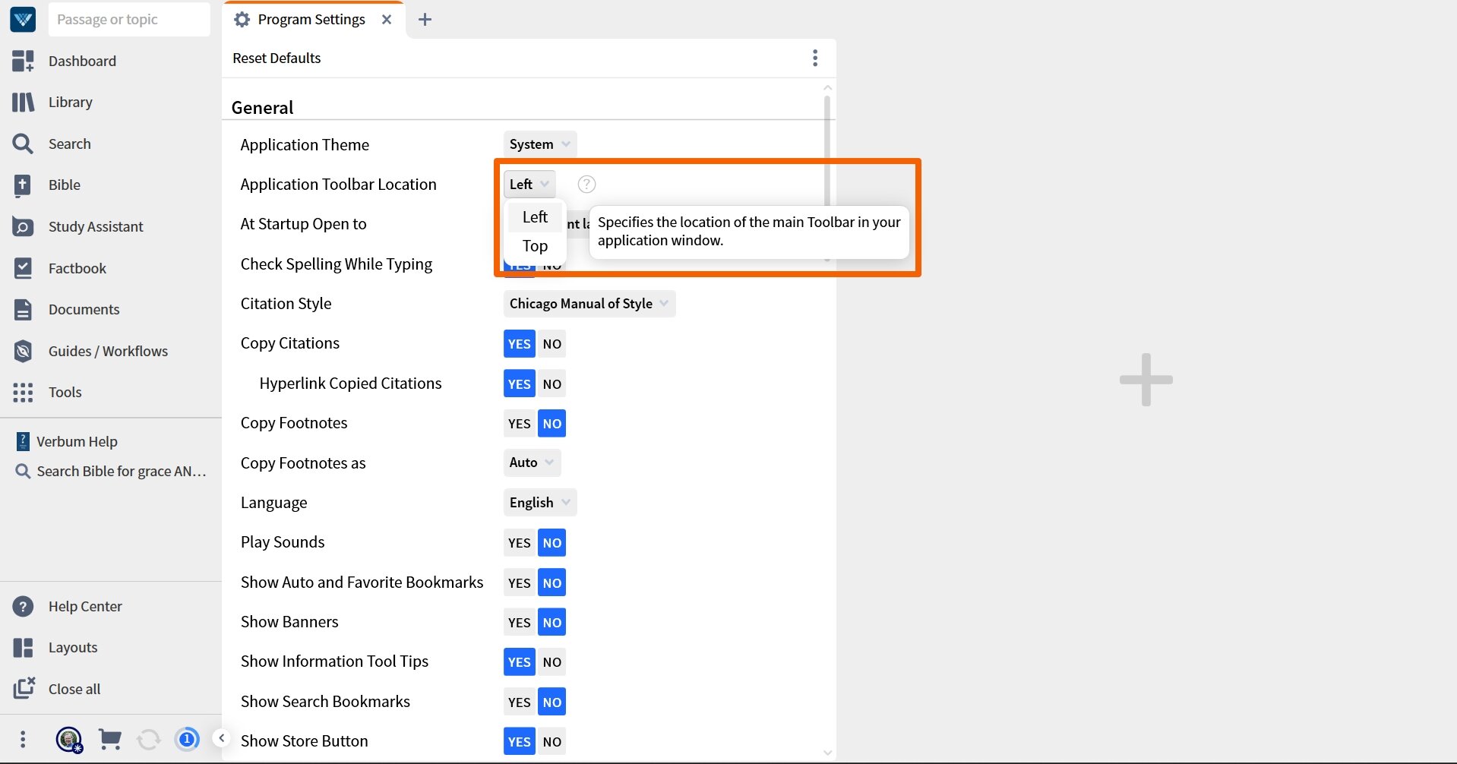The height and width of the screenshot is (764, 1457).
Task: Set Copy Citations to NO
Action: pos(552,343)
